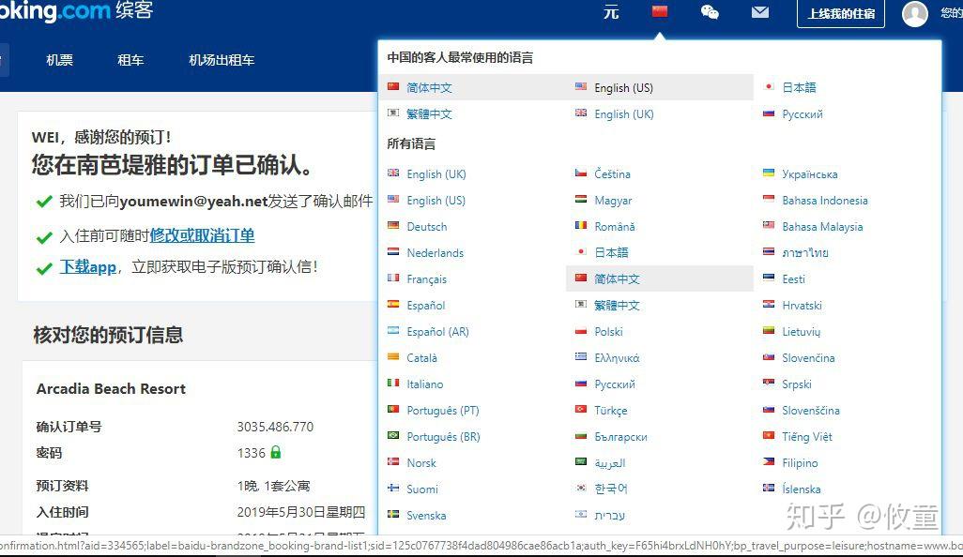Choose English (US) in all languages list
963x557 pixels.
tap(436, 201)
